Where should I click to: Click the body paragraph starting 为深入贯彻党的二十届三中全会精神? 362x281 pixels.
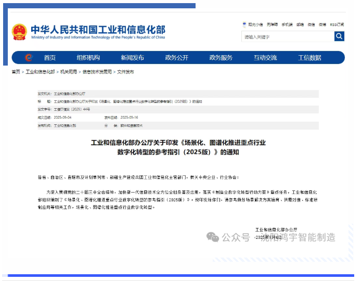click(x=178, y=200)
